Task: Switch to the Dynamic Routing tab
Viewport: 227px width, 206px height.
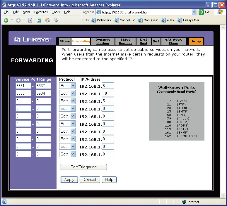Action: pyautogui.click(x=103, y=41)
